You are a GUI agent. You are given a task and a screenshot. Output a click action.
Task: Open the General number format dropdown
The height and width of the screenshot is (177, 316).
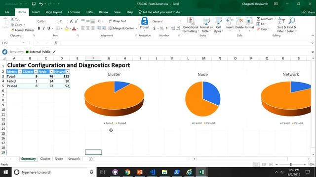[179, 21]
